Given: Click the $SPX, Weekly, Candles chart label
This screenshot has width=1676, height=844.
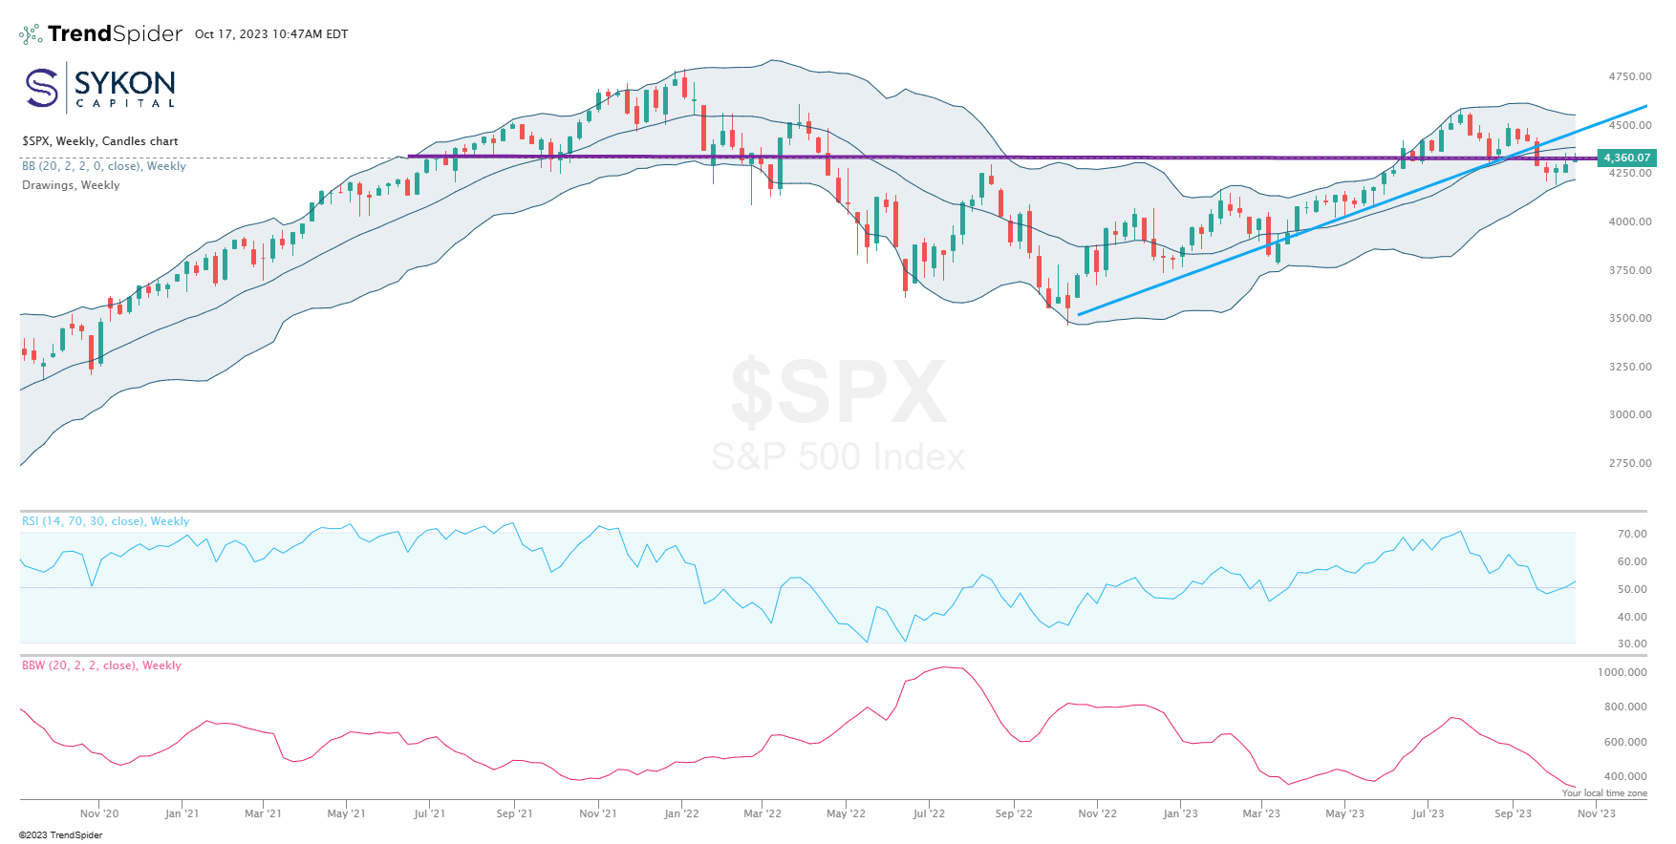Looking at the screenshot, I should coord(100,141).
